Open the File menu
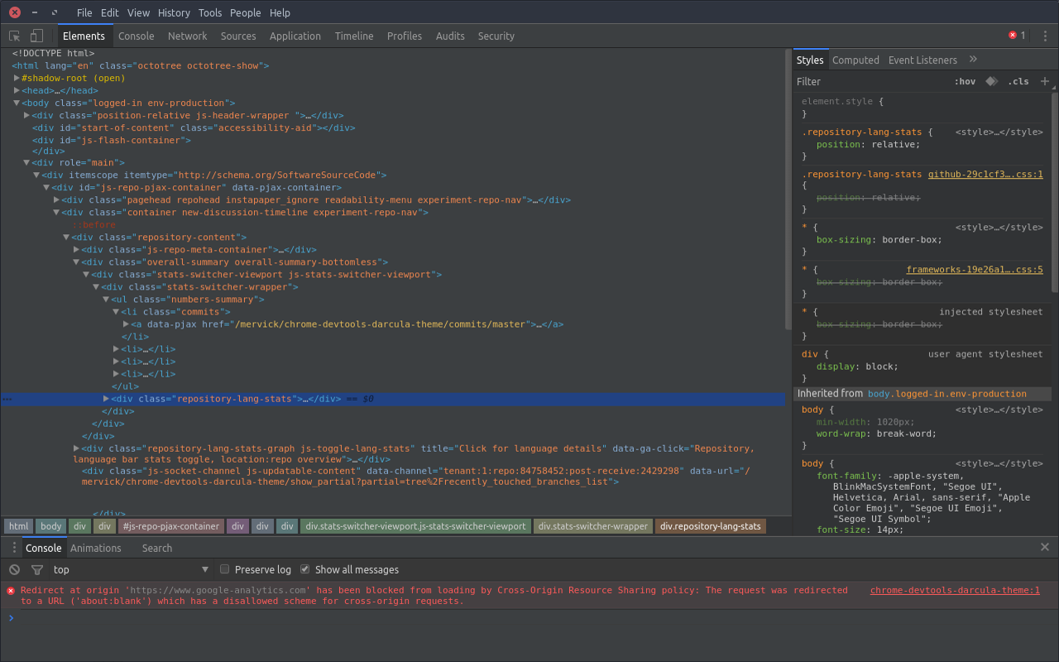Image resolution: width=1059 pixels, height=662 pixels. pyautogui.click(x=84, y=12)
